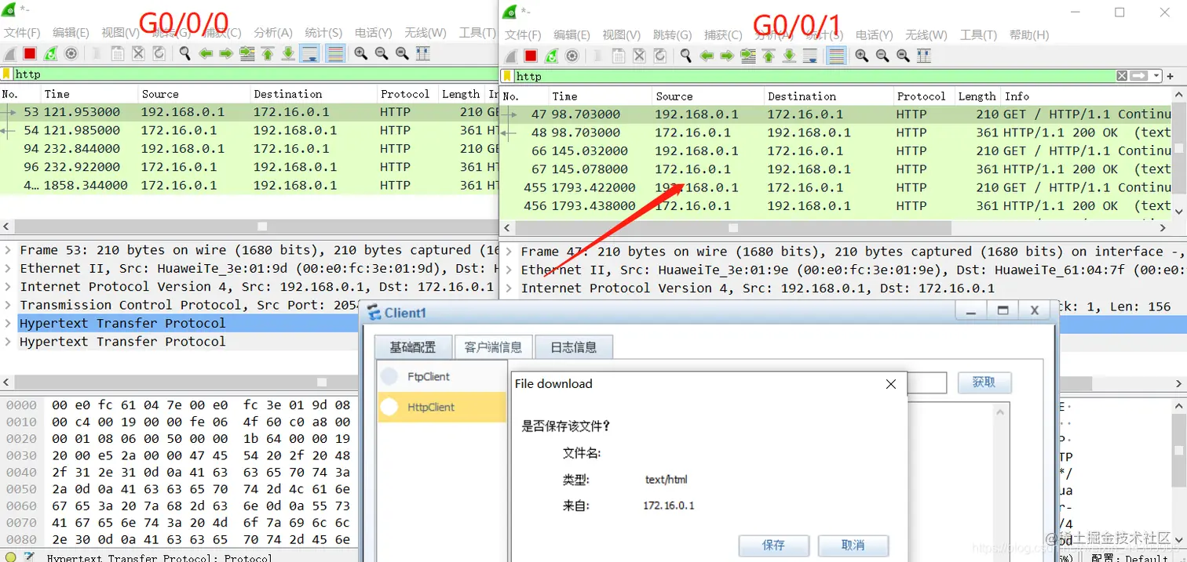This screenshot has width=1187, height=562.
Task: Open capture options gear in G0/0/0 window
Action: point(71,53)
